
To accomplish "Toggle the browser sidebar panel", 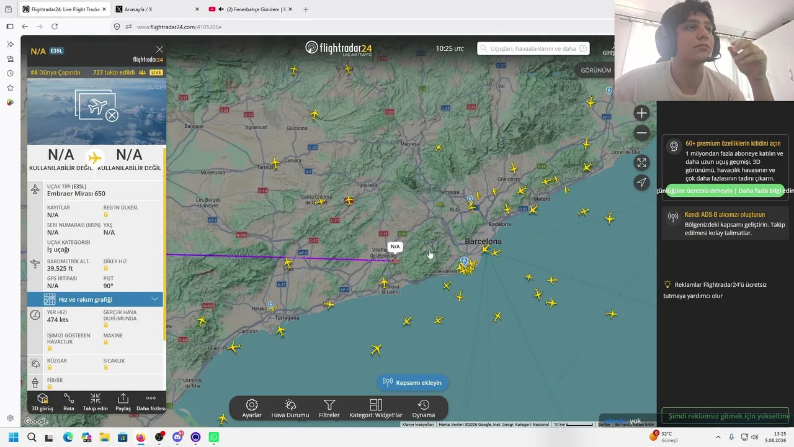I will point(10,27).
